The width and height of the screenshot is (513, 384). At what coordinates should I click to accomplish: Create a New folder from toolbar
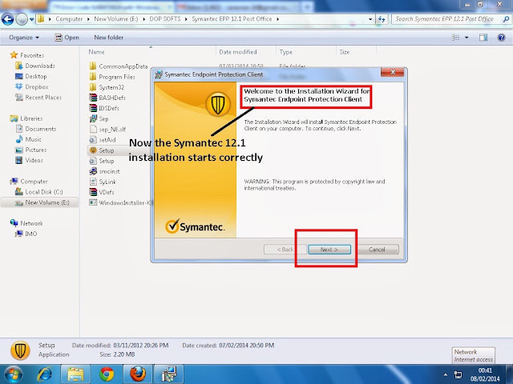click(x=109, y=38)
